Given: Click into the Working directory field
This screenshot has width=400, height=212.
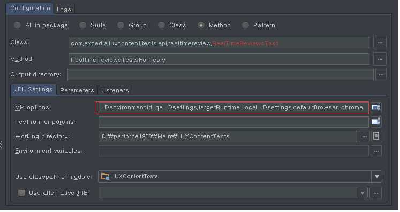Looking at the screenshot, I should 228,137.
